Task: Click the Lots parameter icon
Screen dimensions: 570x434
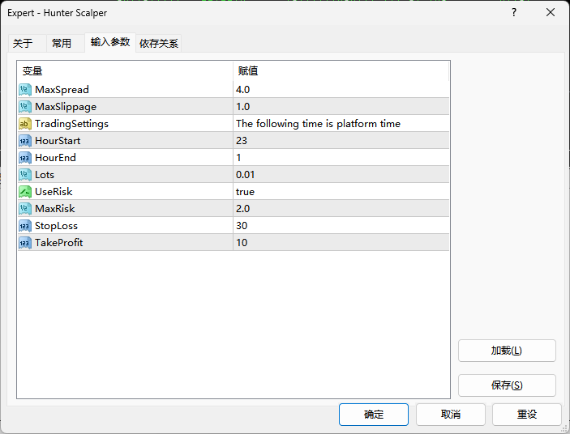Action: tap(24, 175)
